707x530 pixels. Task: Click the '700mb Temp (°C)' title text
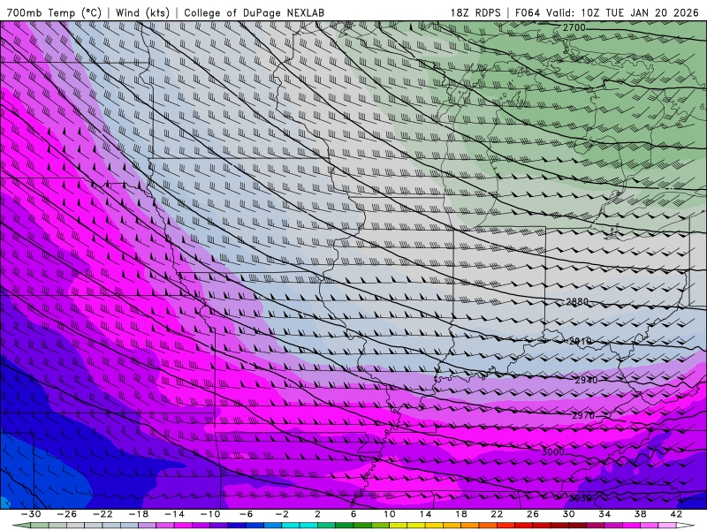click(x=54, y=12)
